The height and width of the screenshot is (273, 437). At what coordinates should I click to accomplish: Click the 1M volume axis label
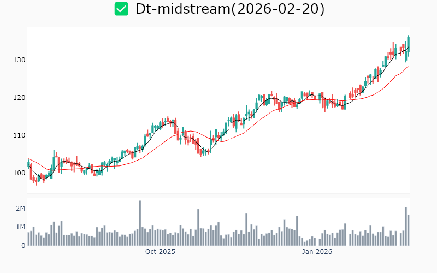coord(20,227)
